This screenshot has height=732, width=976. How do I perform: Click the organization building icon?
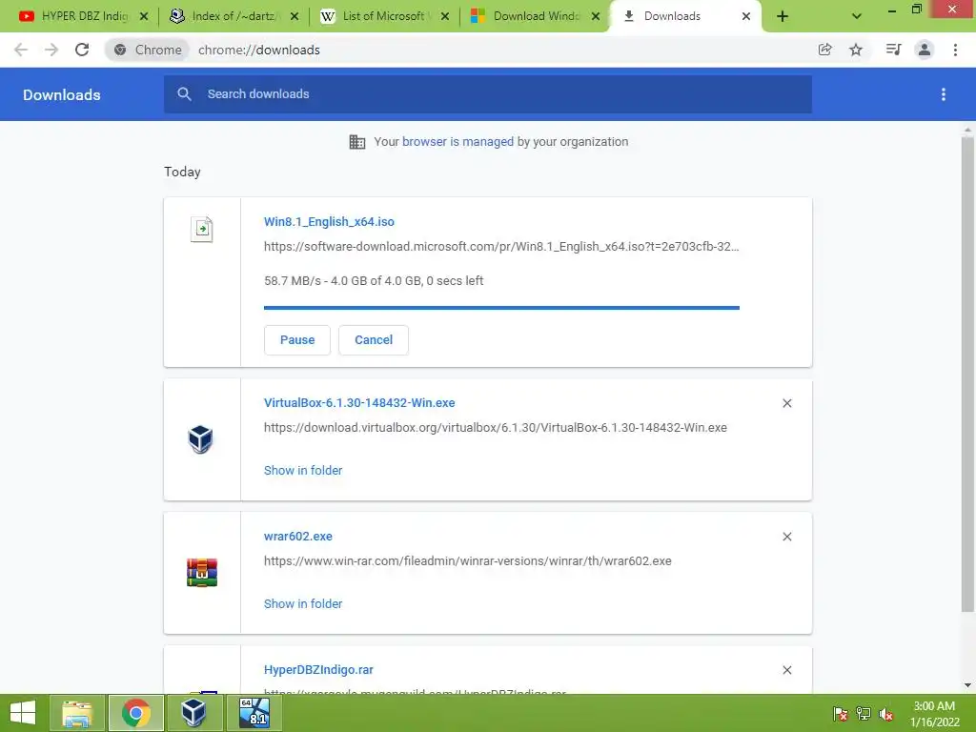coord(357,142)
